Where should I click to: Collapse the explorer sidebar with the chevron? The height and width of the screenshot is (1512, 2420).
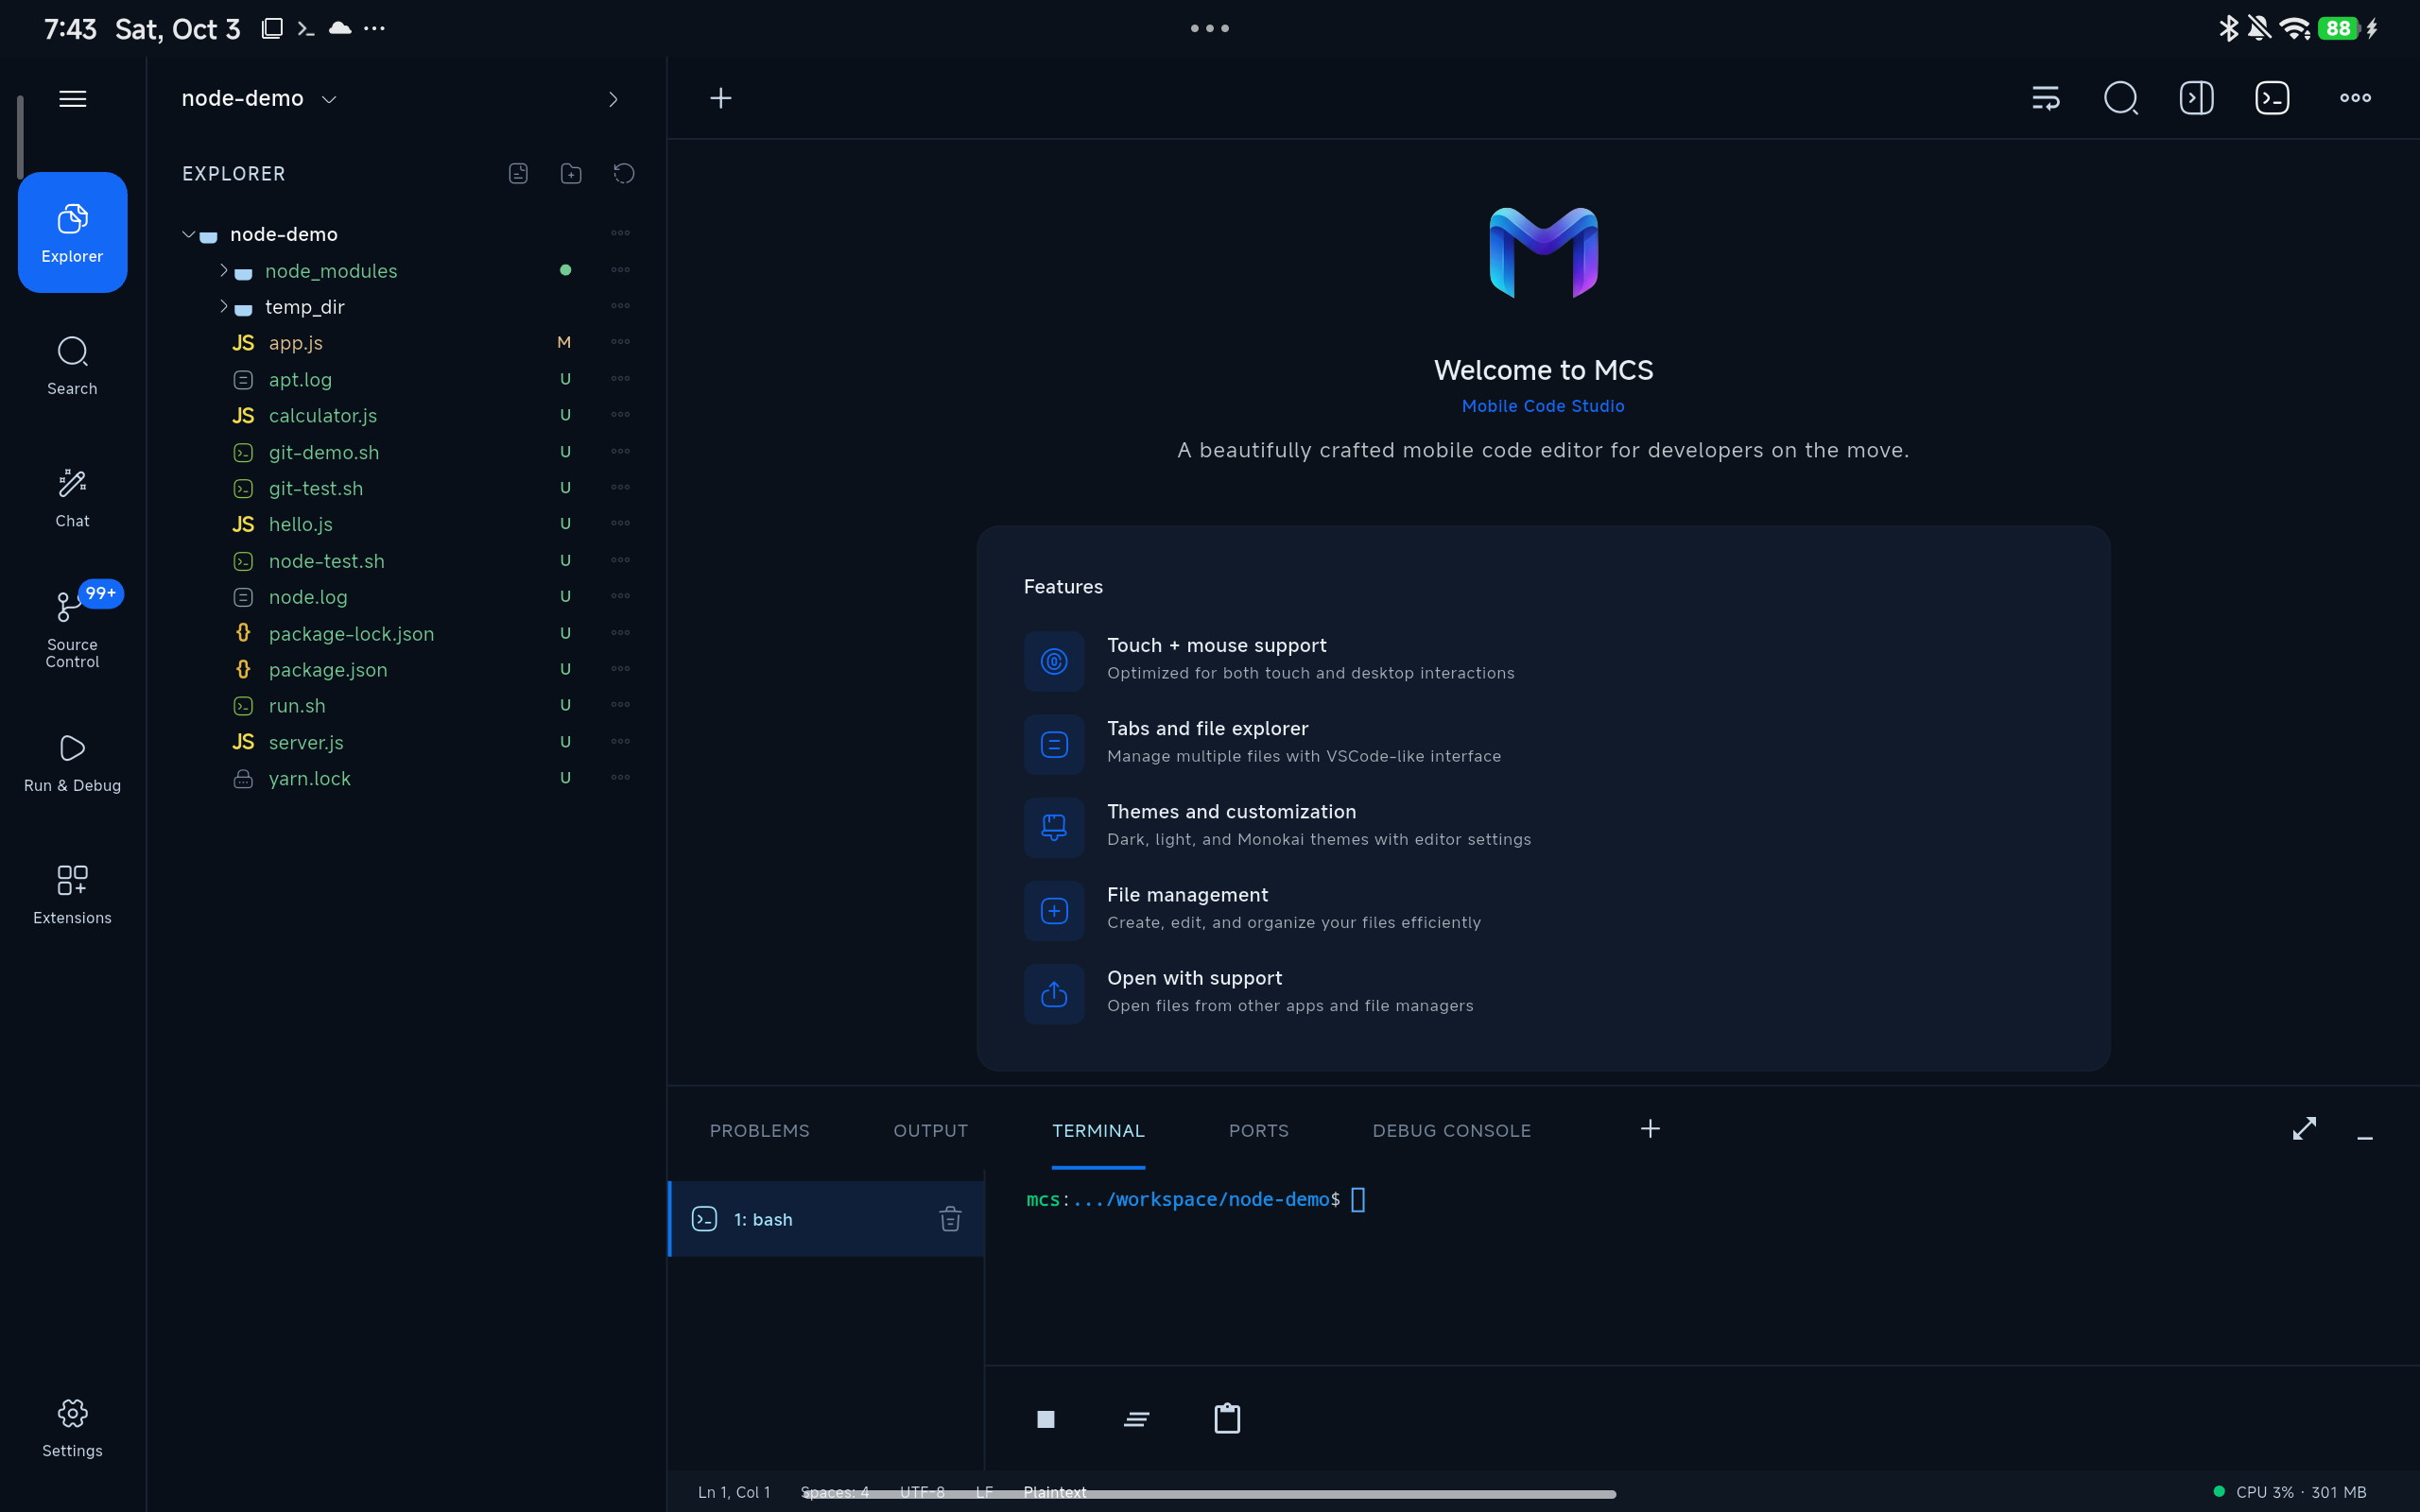(x=613, y=99)
